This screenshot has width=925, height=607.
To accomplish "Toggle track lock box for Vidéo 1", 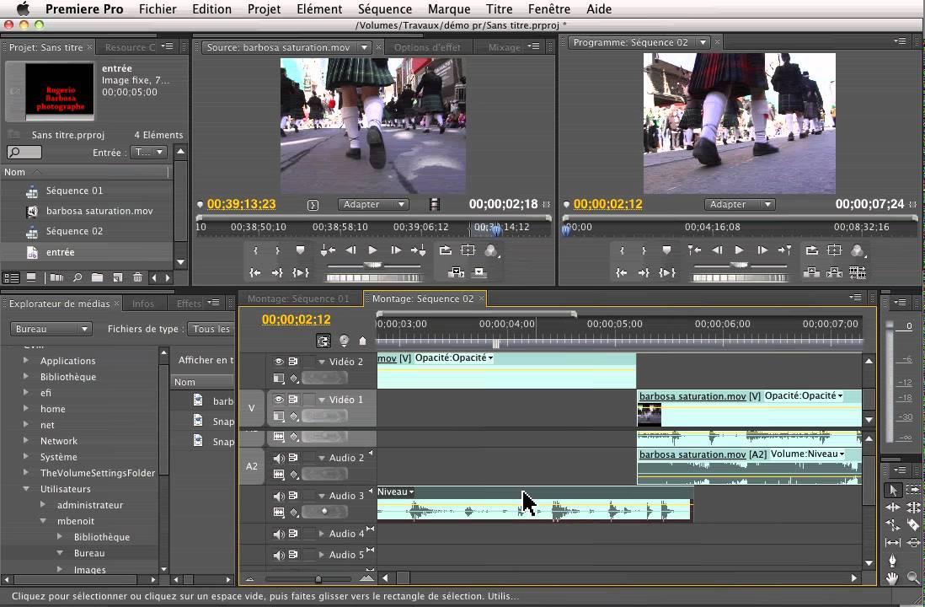I will [x=309, y=400].
